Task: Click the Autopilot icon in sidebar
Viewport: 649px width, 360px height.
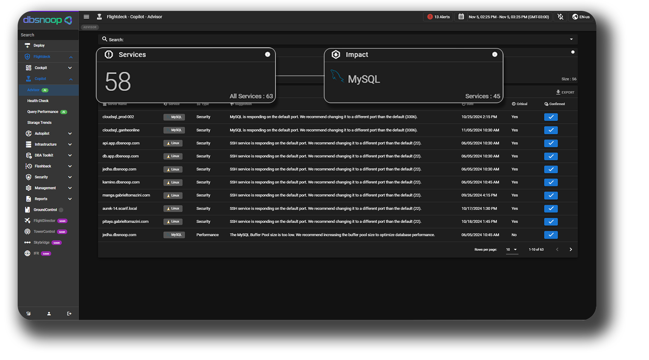Action: pos(29,134)
